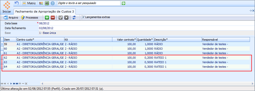
Task: Run search with green arrow button
Action: 123,3
